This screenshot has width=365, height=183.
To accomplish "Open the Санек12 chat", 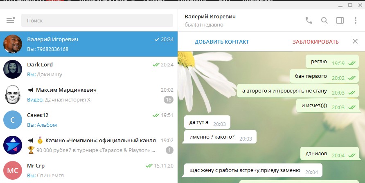I will [89, 120].
